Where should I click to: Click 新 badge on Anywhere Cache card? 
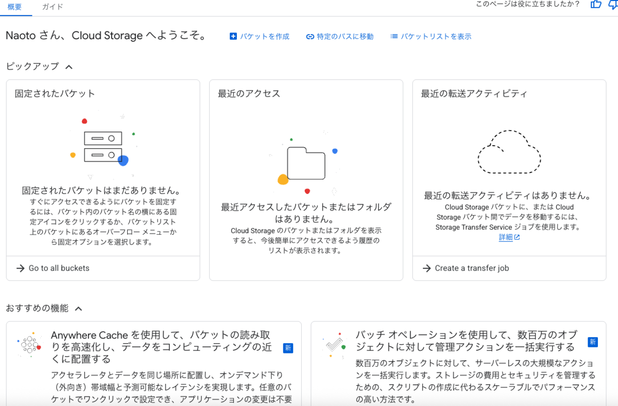(x=288, y=348)
